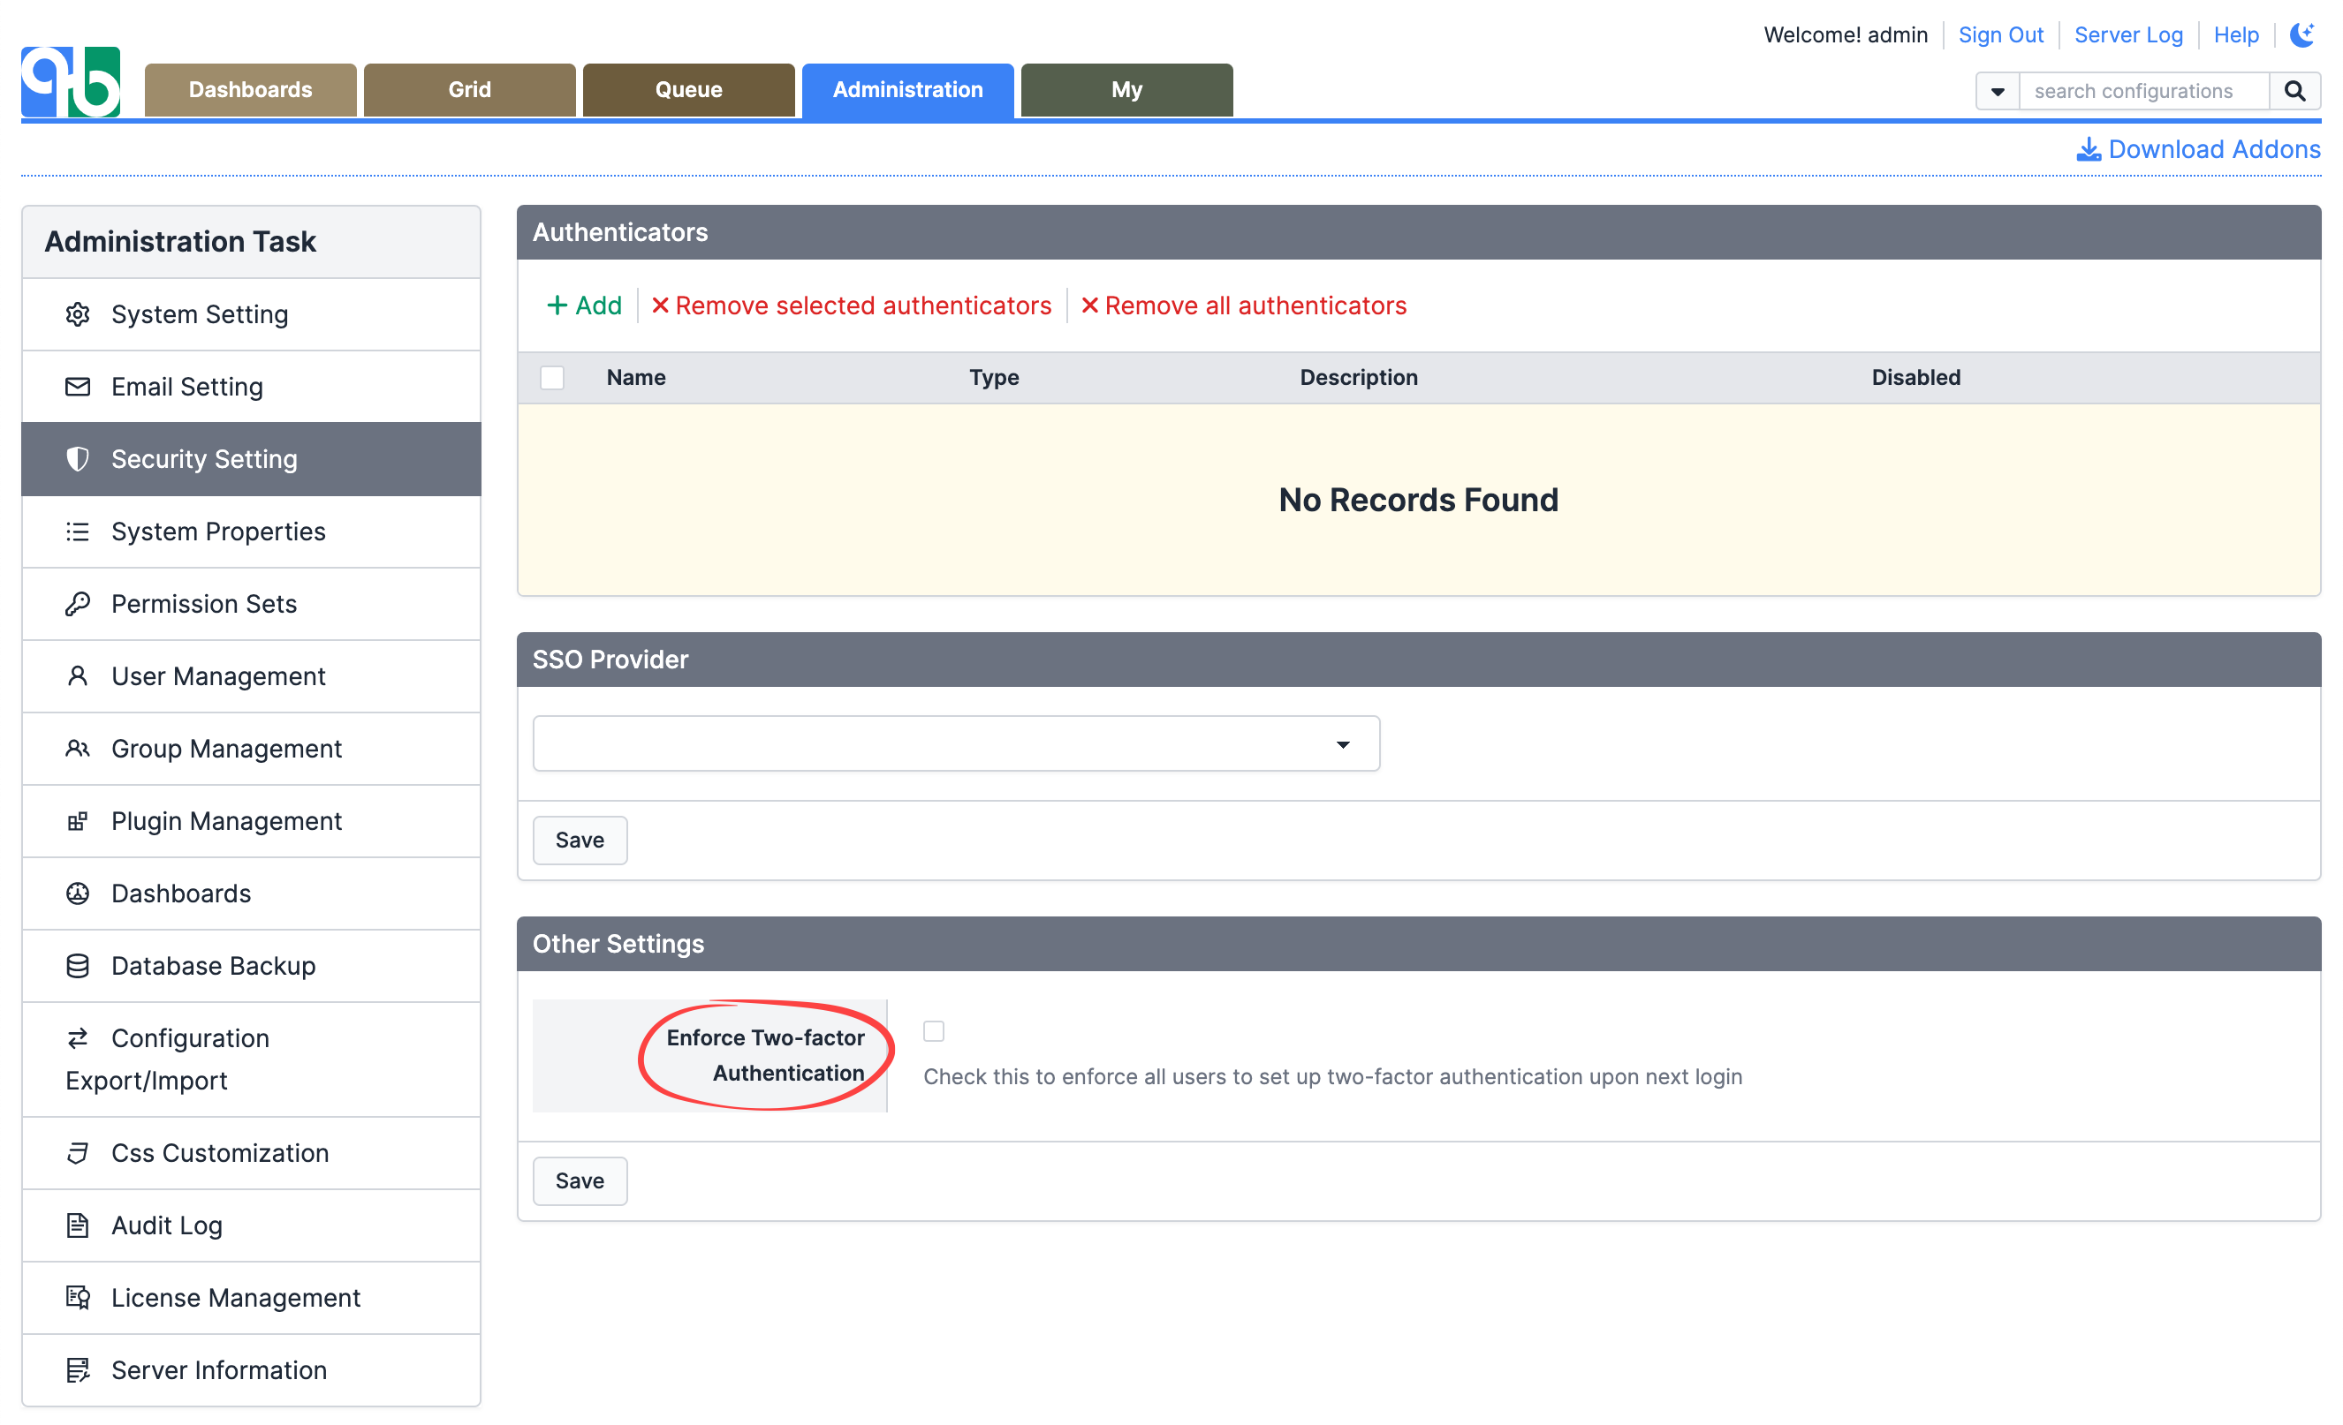
Task: Click the Plugin Management icon
Action: click(x=78, y=822)
